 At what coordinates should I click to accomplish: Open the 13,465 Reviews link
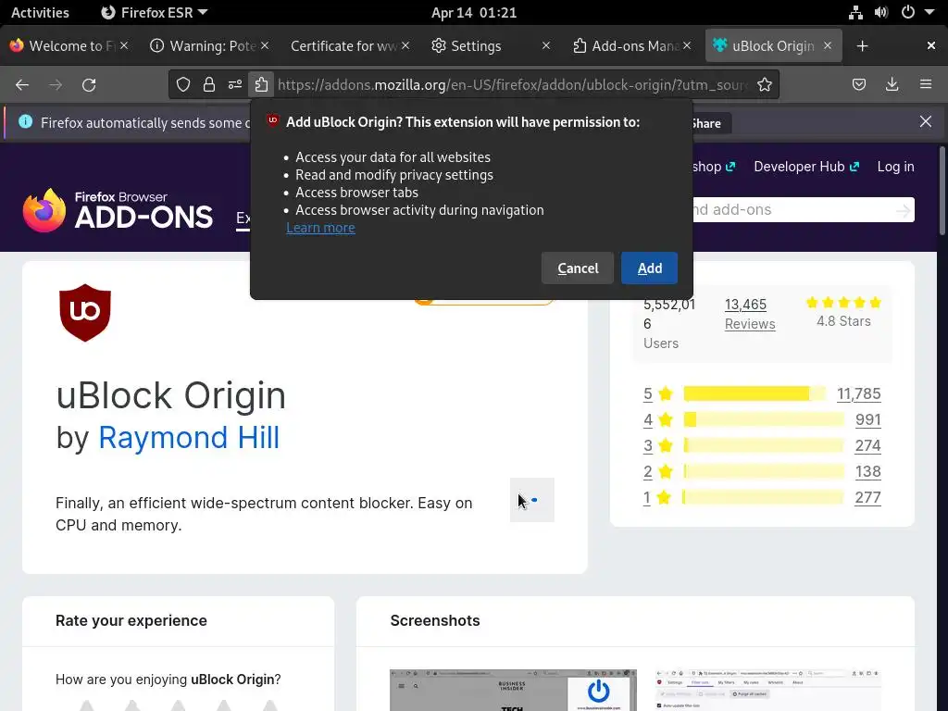(x=750, y=314)
